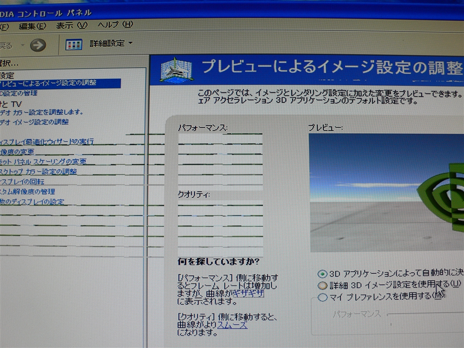The image size is (464, 348).
Task: Open カスタム解像度の管理 task link
Action: click(x=28, y=192)
